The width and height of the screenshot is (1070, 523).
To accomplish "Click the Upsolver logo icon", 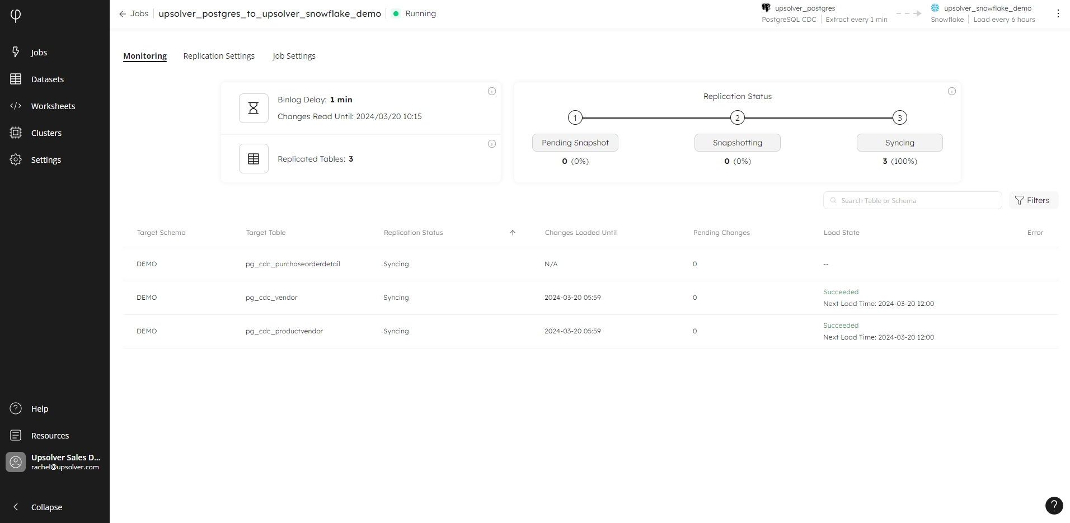I will click(16, 15).
